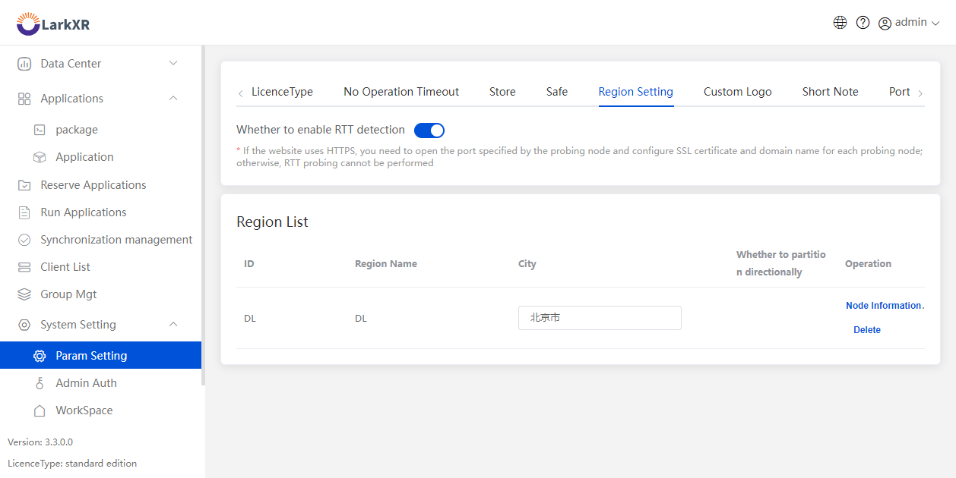Click the Run Applications document icon

[x=24, y=212]
